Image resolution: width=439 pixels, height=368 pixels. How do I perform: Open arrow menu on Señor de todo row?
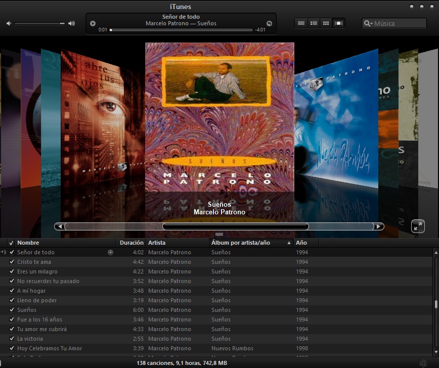click(x=111, y=252)
